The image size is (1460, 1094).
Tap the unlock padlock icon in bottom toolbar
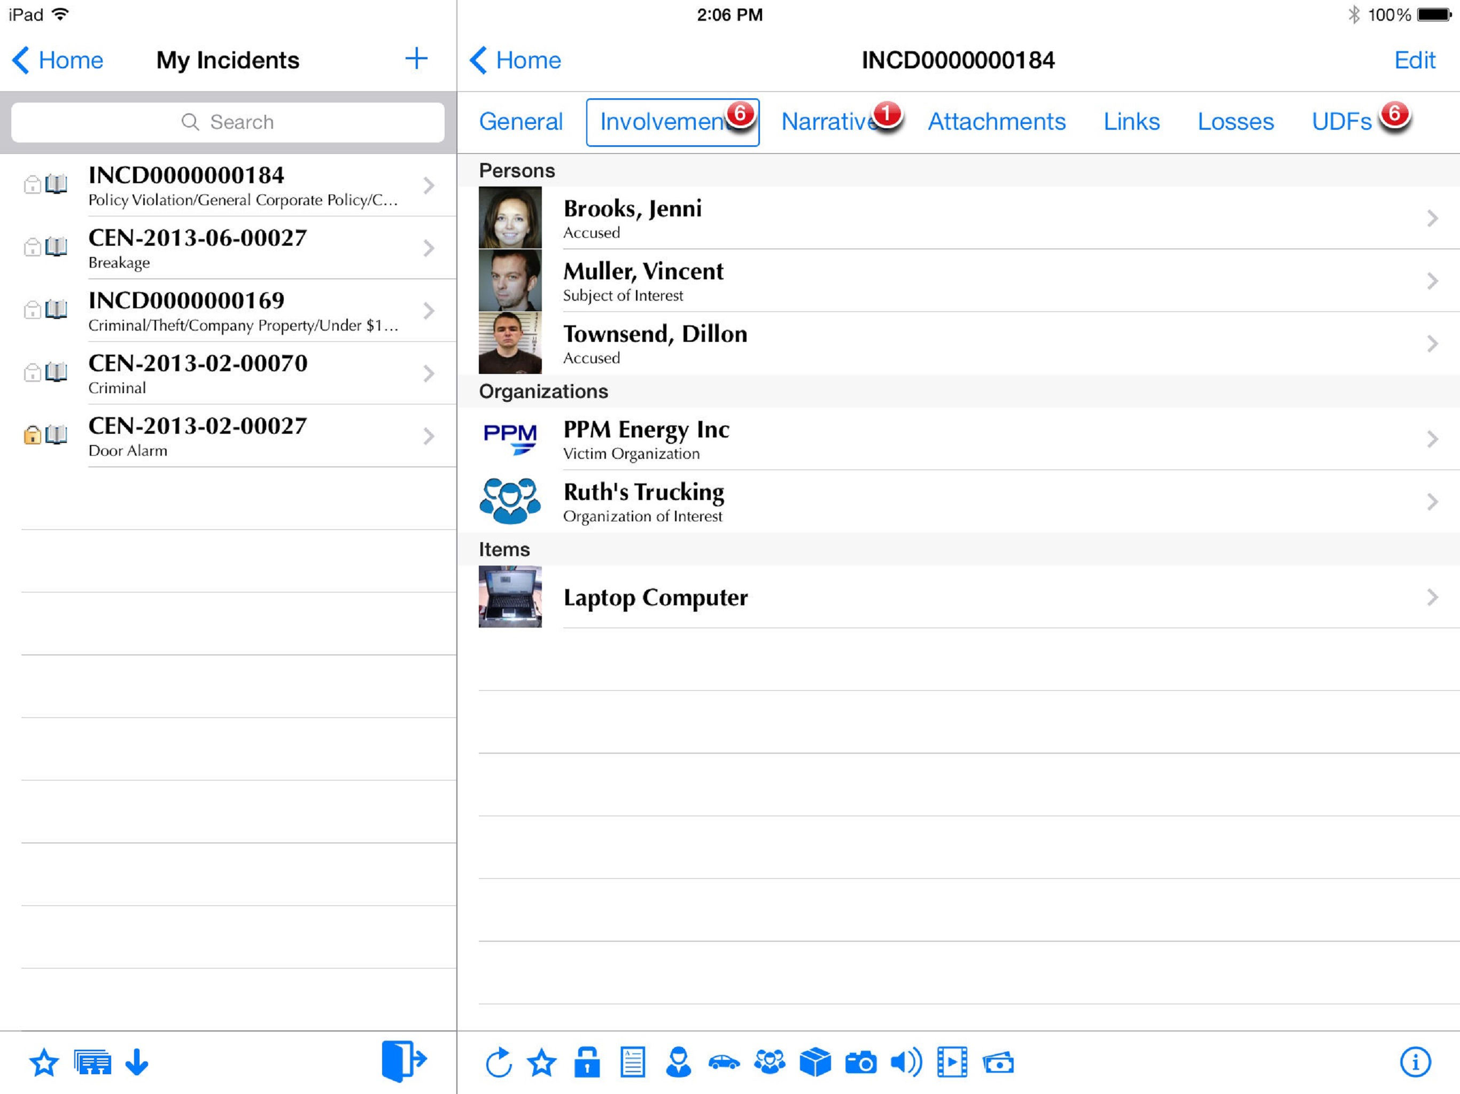pyautogui.click(x=587, y=1062)
